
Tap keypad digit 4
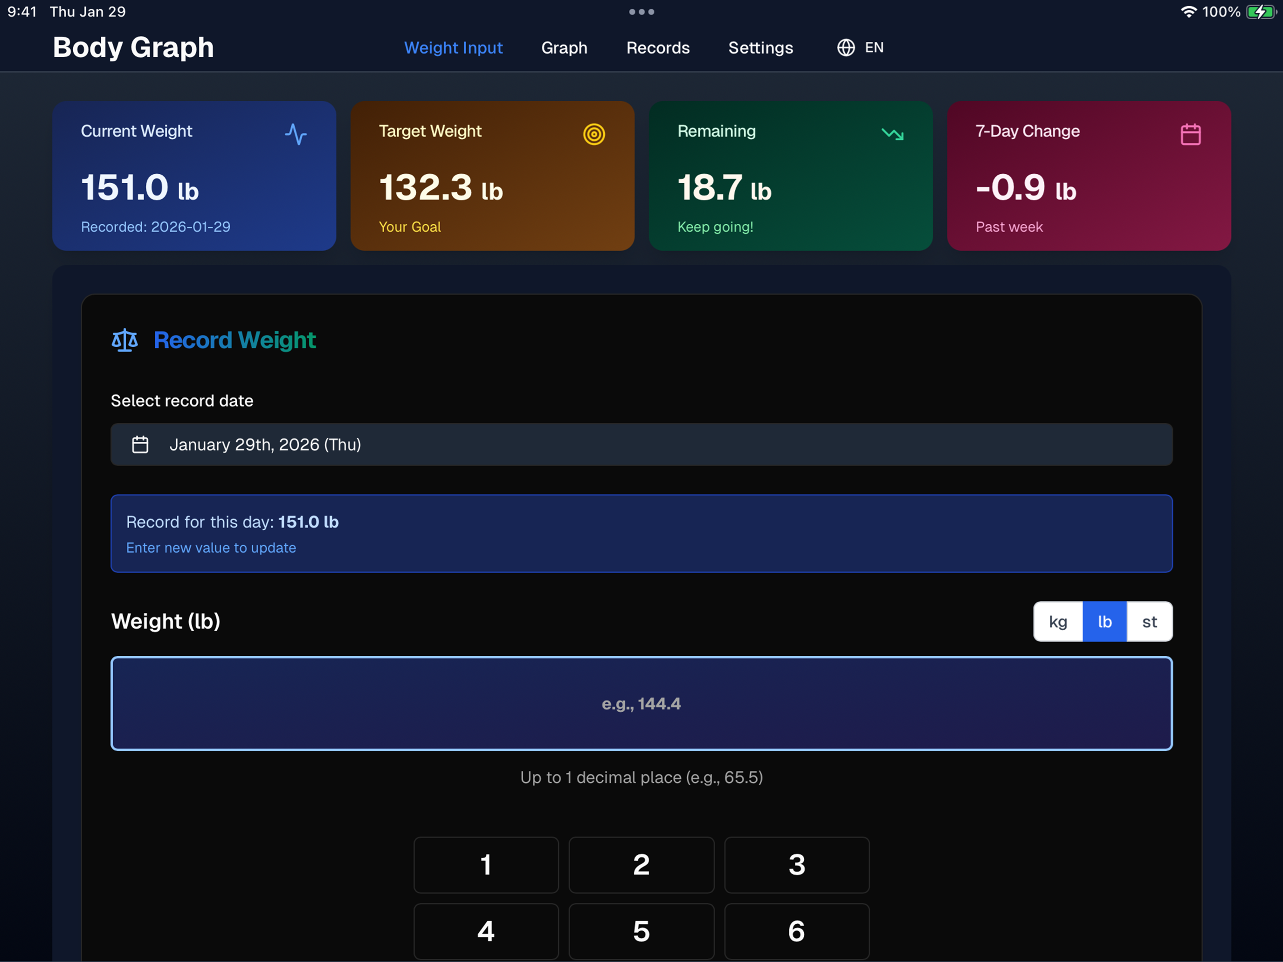click(x=486, y=931)
